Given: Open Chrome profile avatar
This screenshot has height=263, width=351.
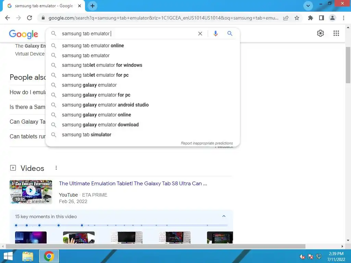Looking at the screenshot, I should (x=332, y=18).
